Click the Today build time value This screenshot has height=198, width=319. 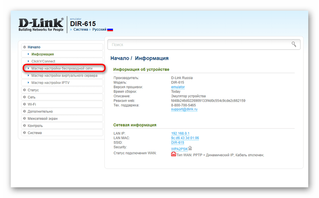click(x=176, y=91)
